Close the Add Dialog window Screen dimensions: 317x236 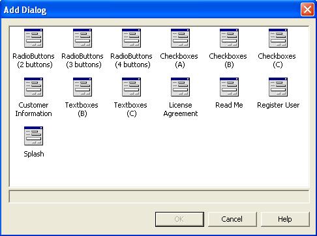307,10
